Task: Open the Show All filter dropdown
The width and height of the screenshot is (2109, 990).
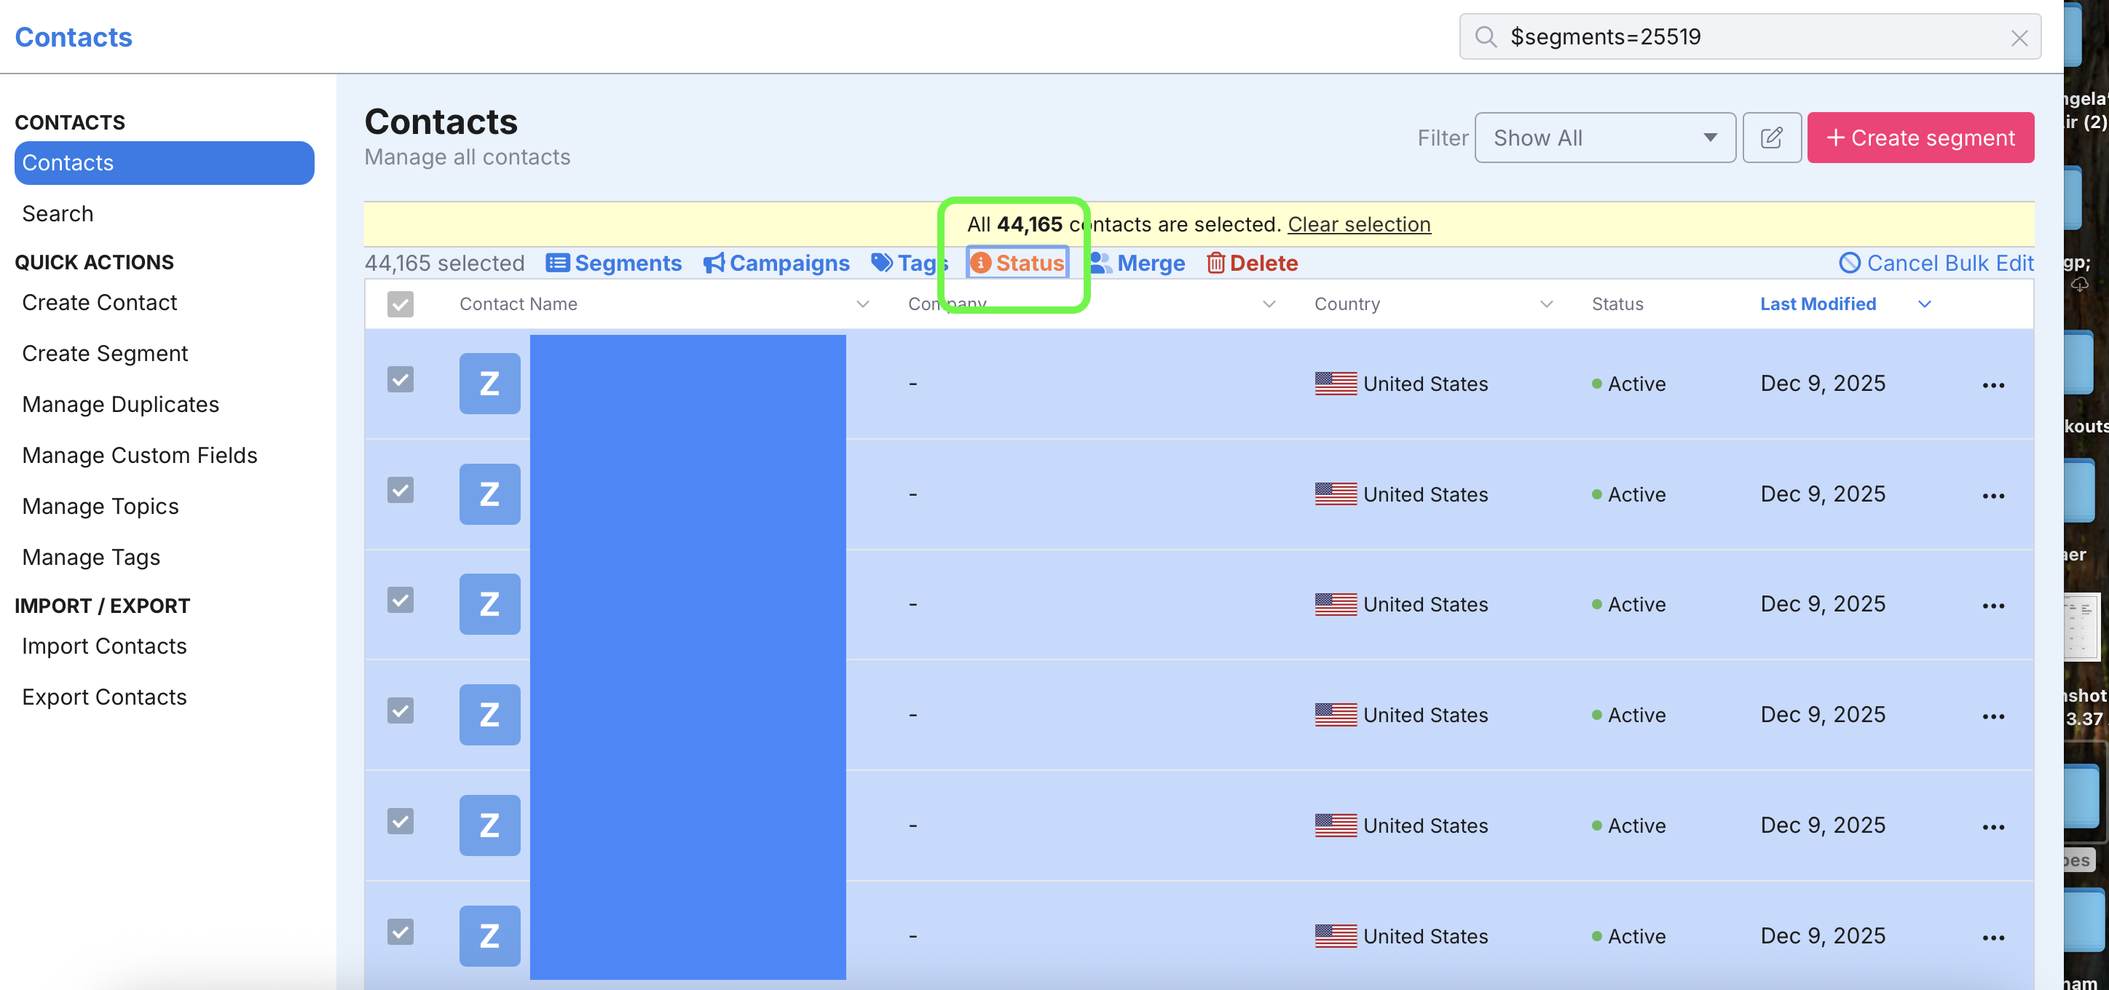Action: click(1604, 138)
